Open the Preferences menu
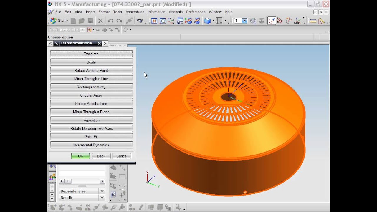Viewport: 377px width, 212px height. [196, 12]
